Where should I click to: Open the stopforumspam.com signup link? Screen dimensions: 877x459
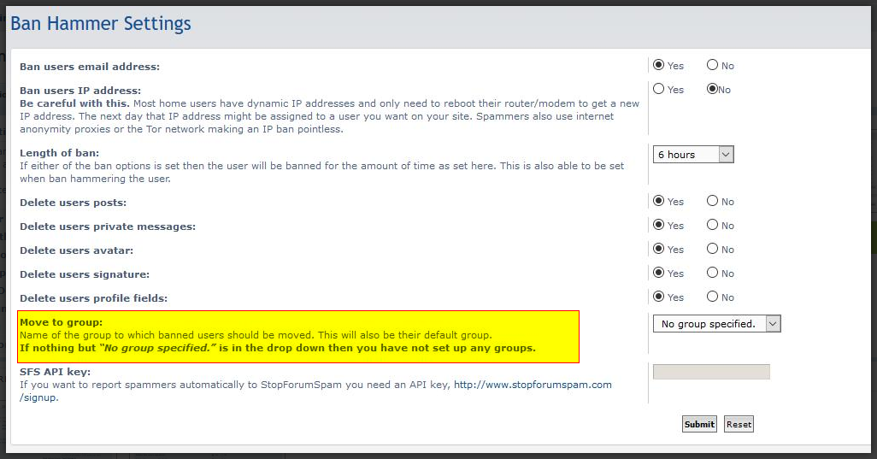click(532, 385)
